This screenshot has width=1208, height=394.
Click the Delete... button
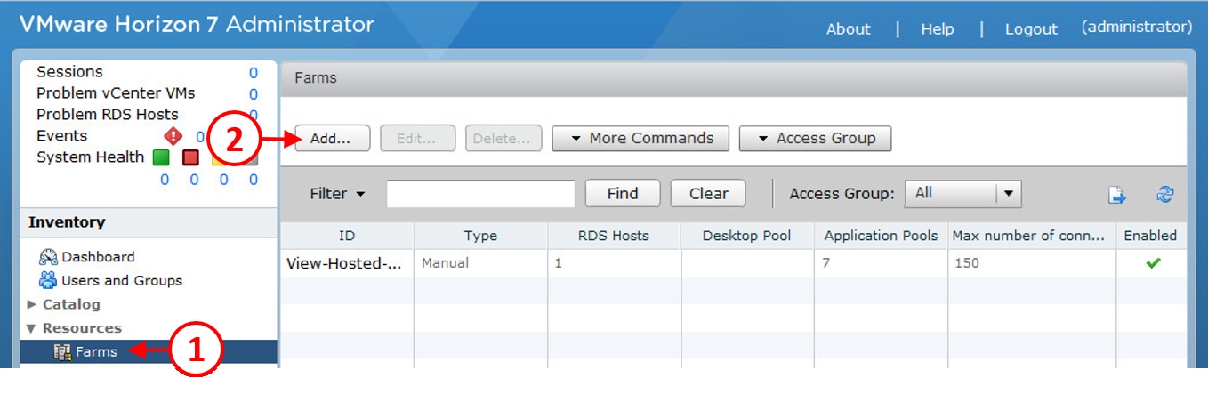503,139
